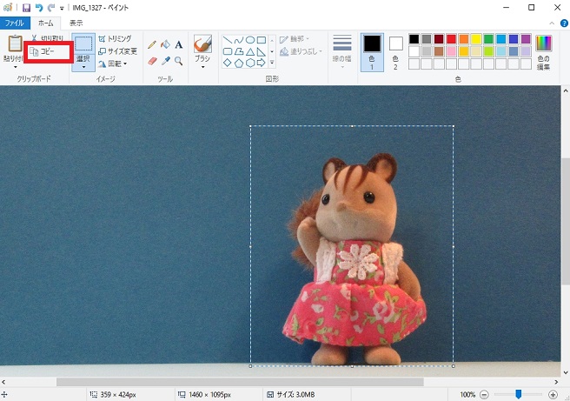Pick the orange color swatch
This screenshot has height=401, width=570.
tap(463, 39)
